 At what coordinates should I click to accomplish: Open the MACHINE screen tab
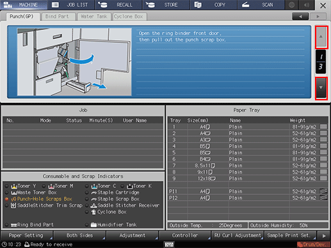(x=24, y=4)
